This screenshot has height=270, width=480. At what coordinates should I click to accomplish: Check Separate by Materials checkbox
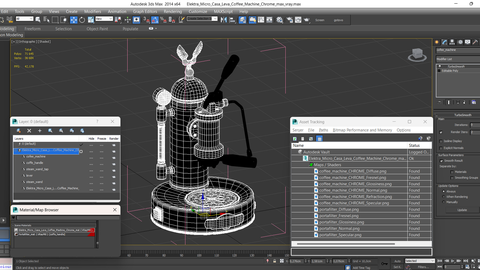[452, 172]
